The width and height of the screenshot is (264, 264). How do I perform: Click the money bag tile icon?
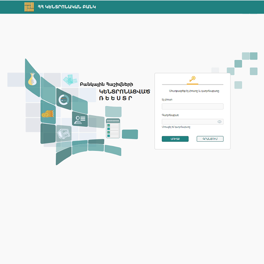32,80
